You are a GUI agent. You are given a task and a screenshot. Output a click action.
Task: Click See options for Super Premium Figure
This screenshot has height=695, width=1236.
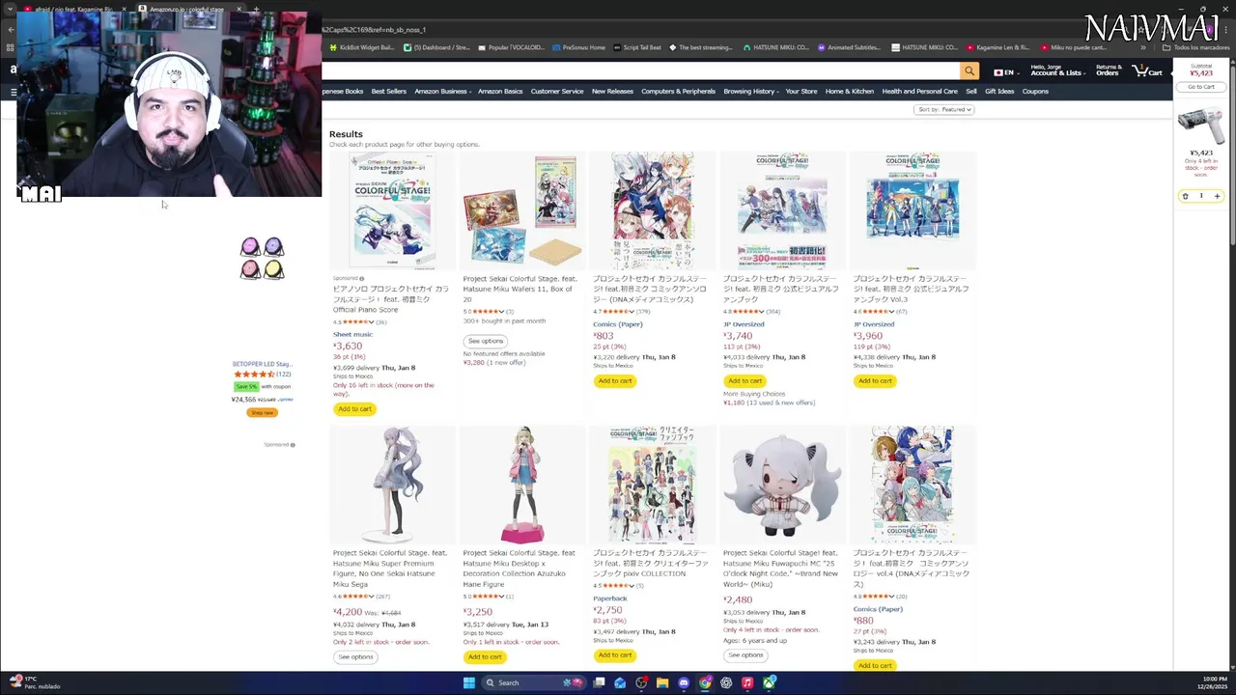355,656
